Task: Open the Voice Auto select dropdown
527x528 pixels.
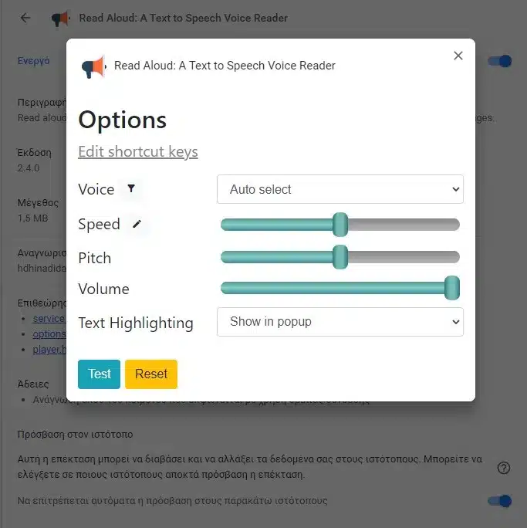Action: click(340, 189)
